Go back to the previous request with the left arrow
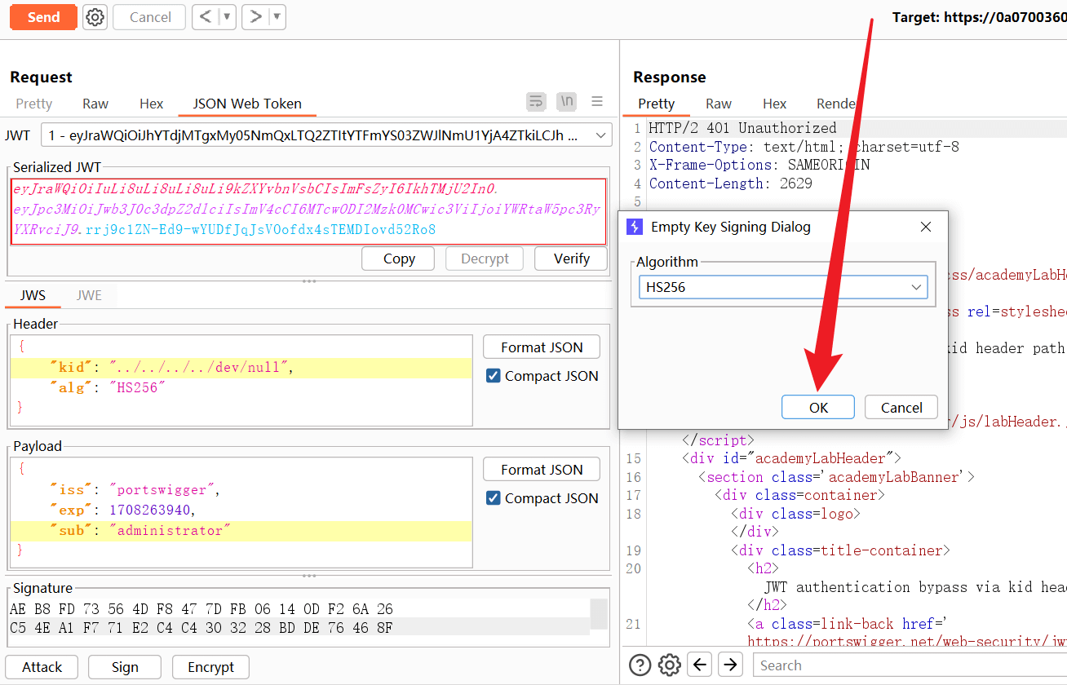The image size is (1067, 685). [206, 17]
